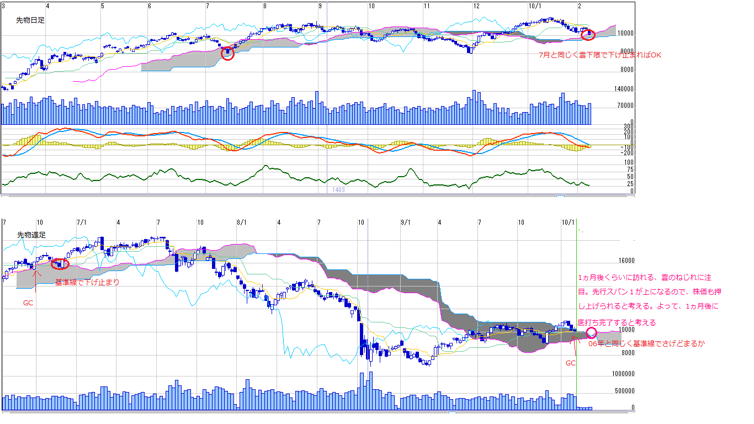Click the red circle at daily chart's latest candle

pos(588,34)
